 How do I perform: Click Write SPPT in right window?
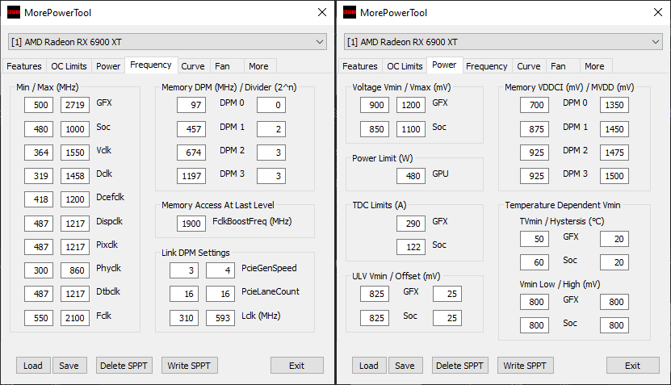pyautogui.click(x=525, y=366)
